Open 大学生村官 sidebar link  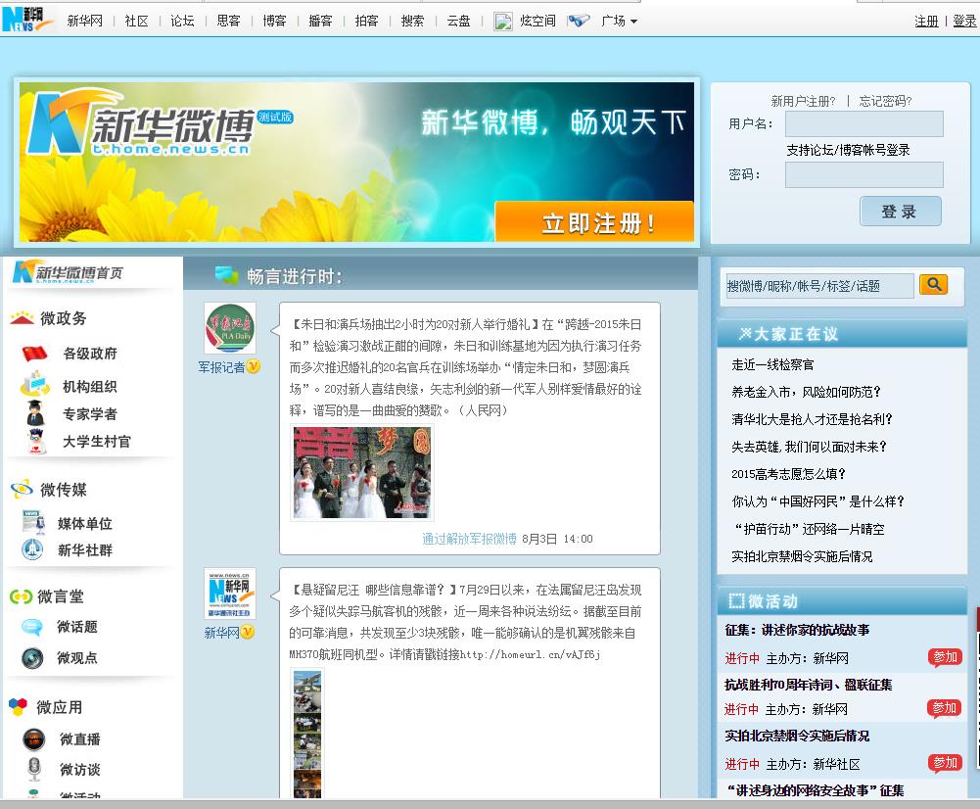(x=97, y=442)
